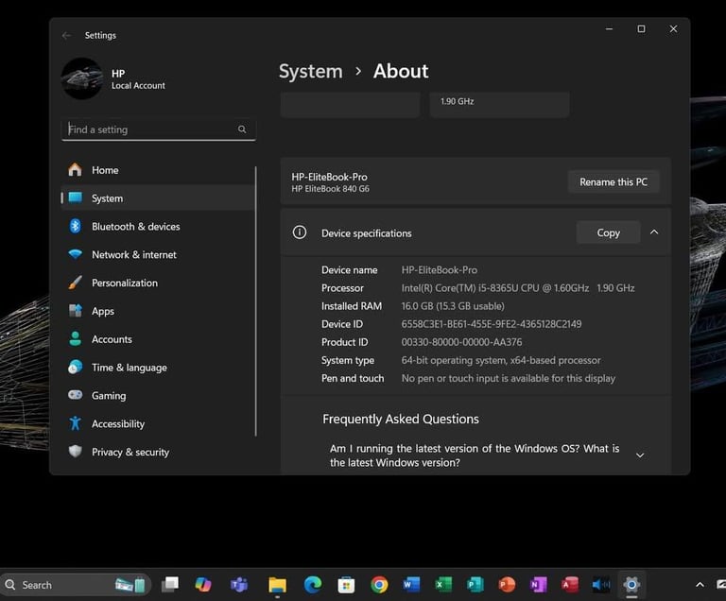726x601 pixels.
Task: Launch Microsoft Edge from the taskbar
Action: click(x=313, y=584)
